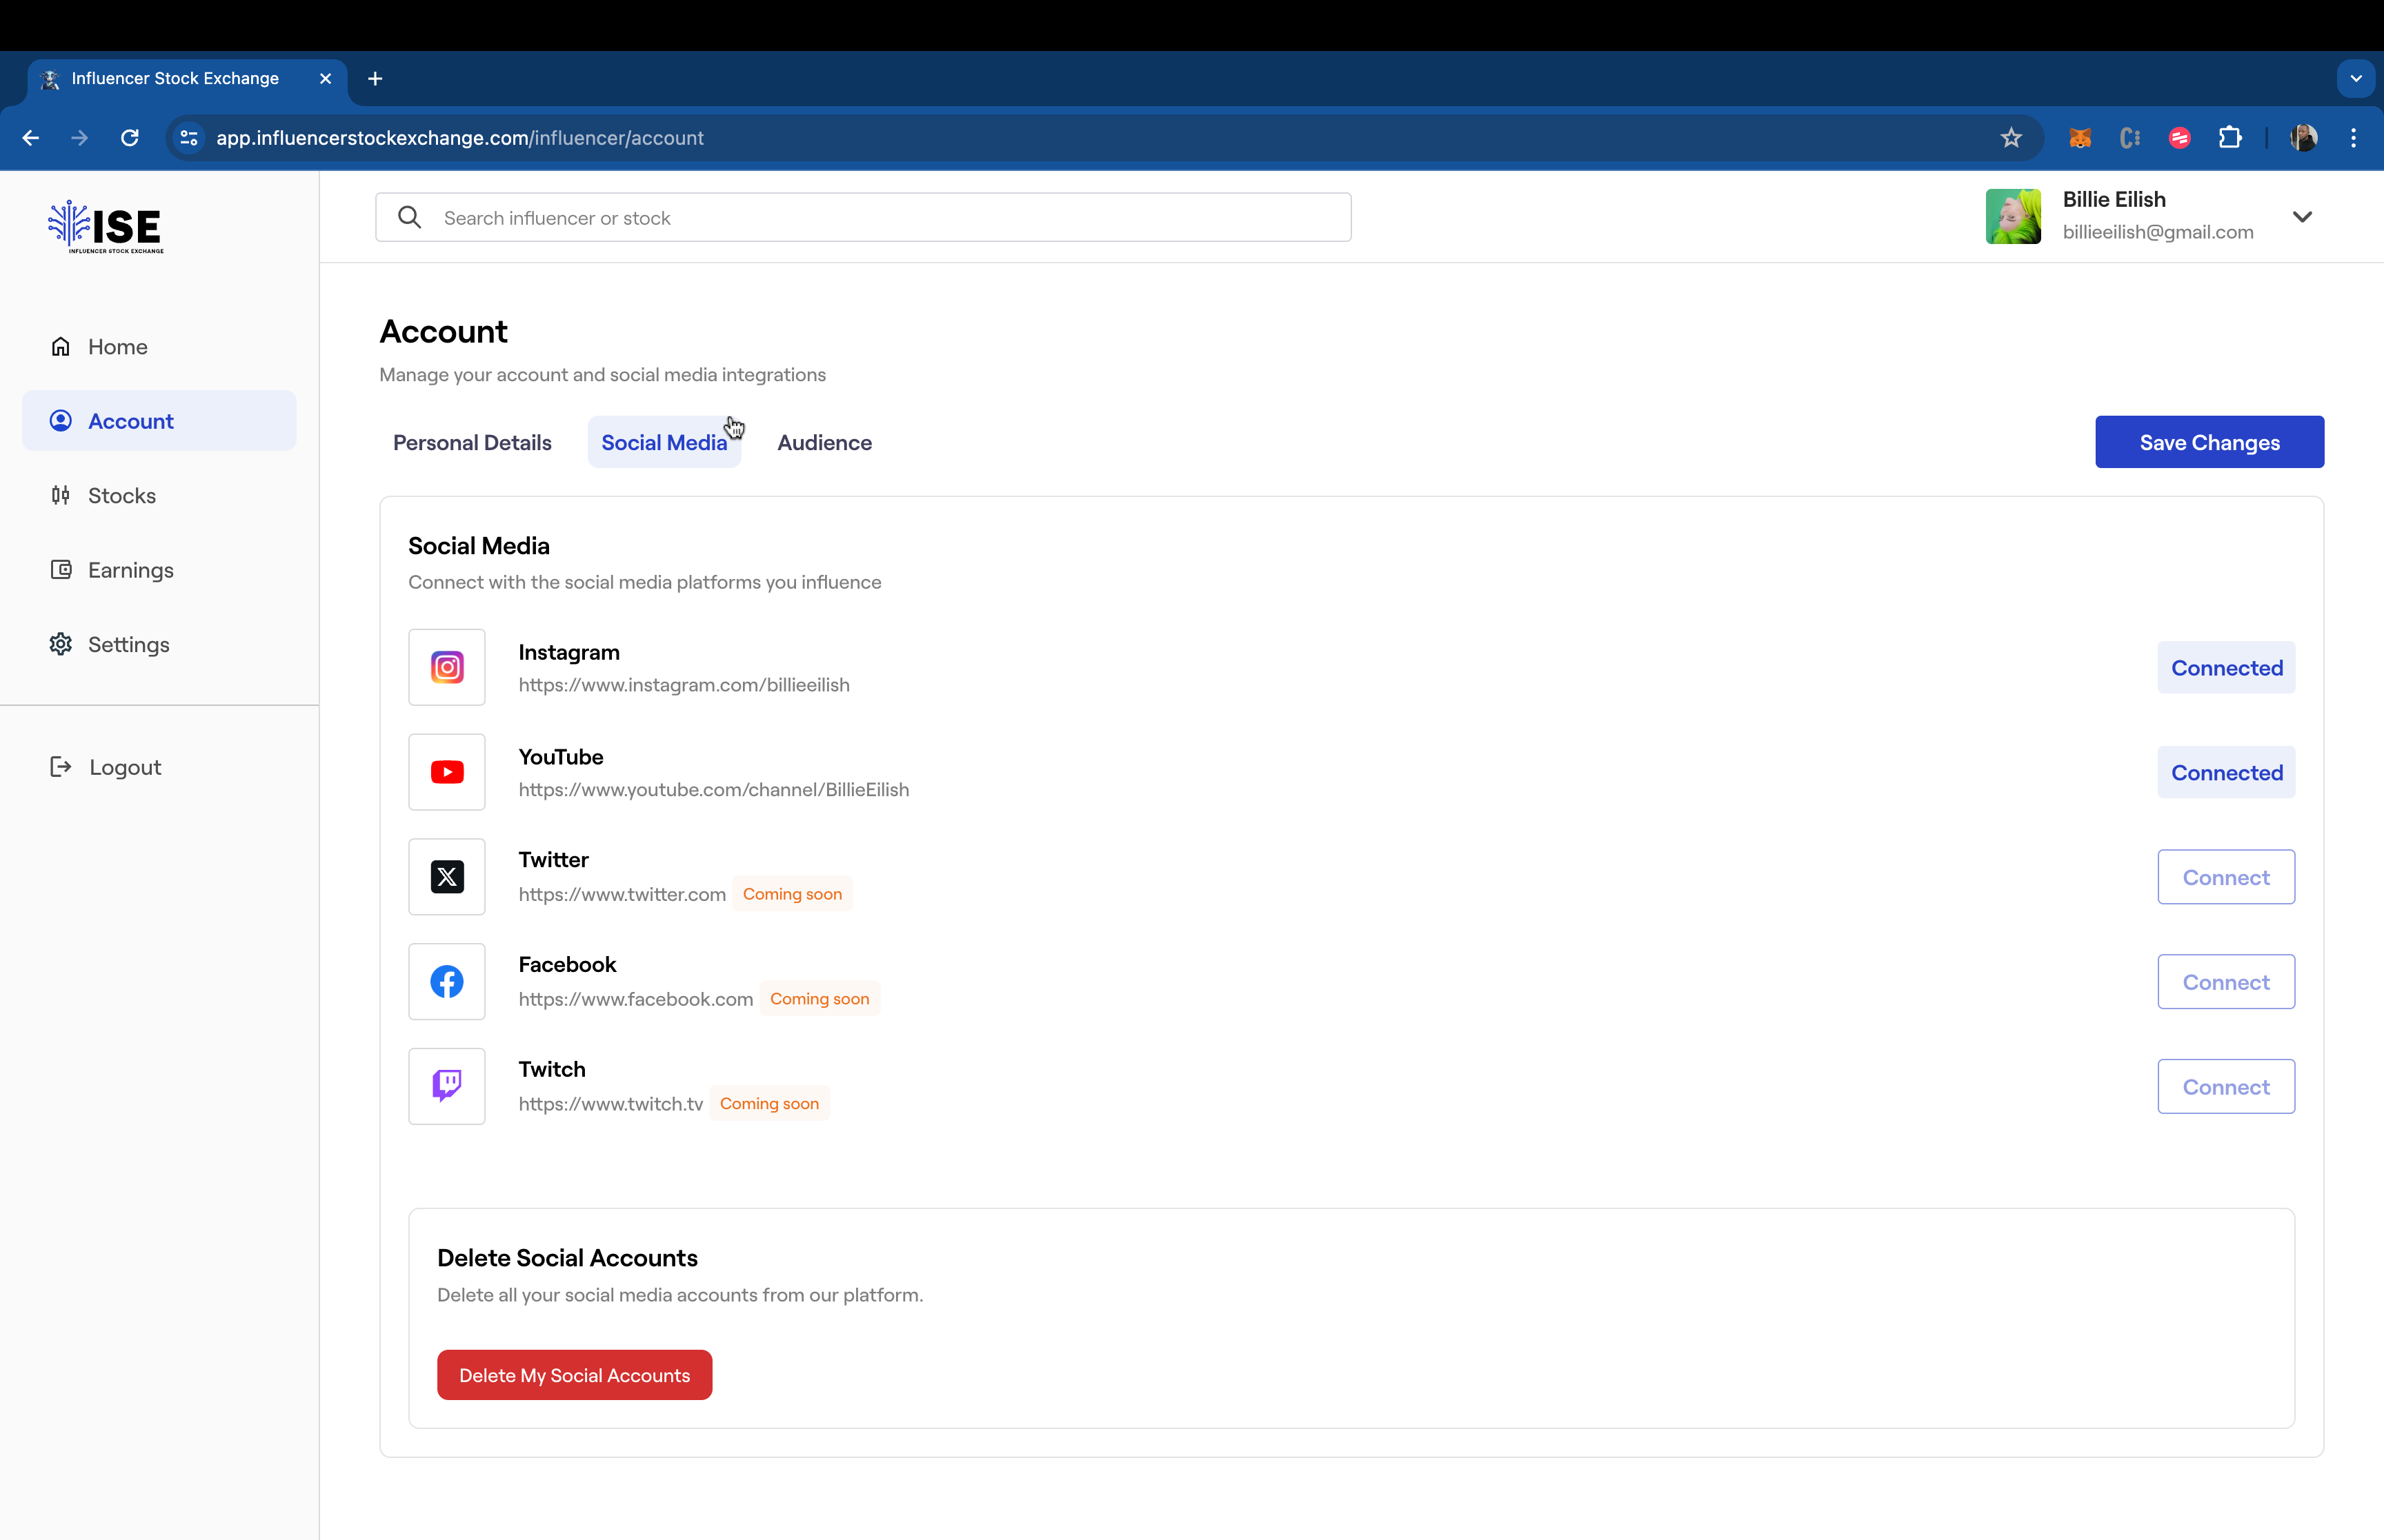Click the Settings gear icon
Viewport: 2384px width, 1540px height.
(61, 644)
